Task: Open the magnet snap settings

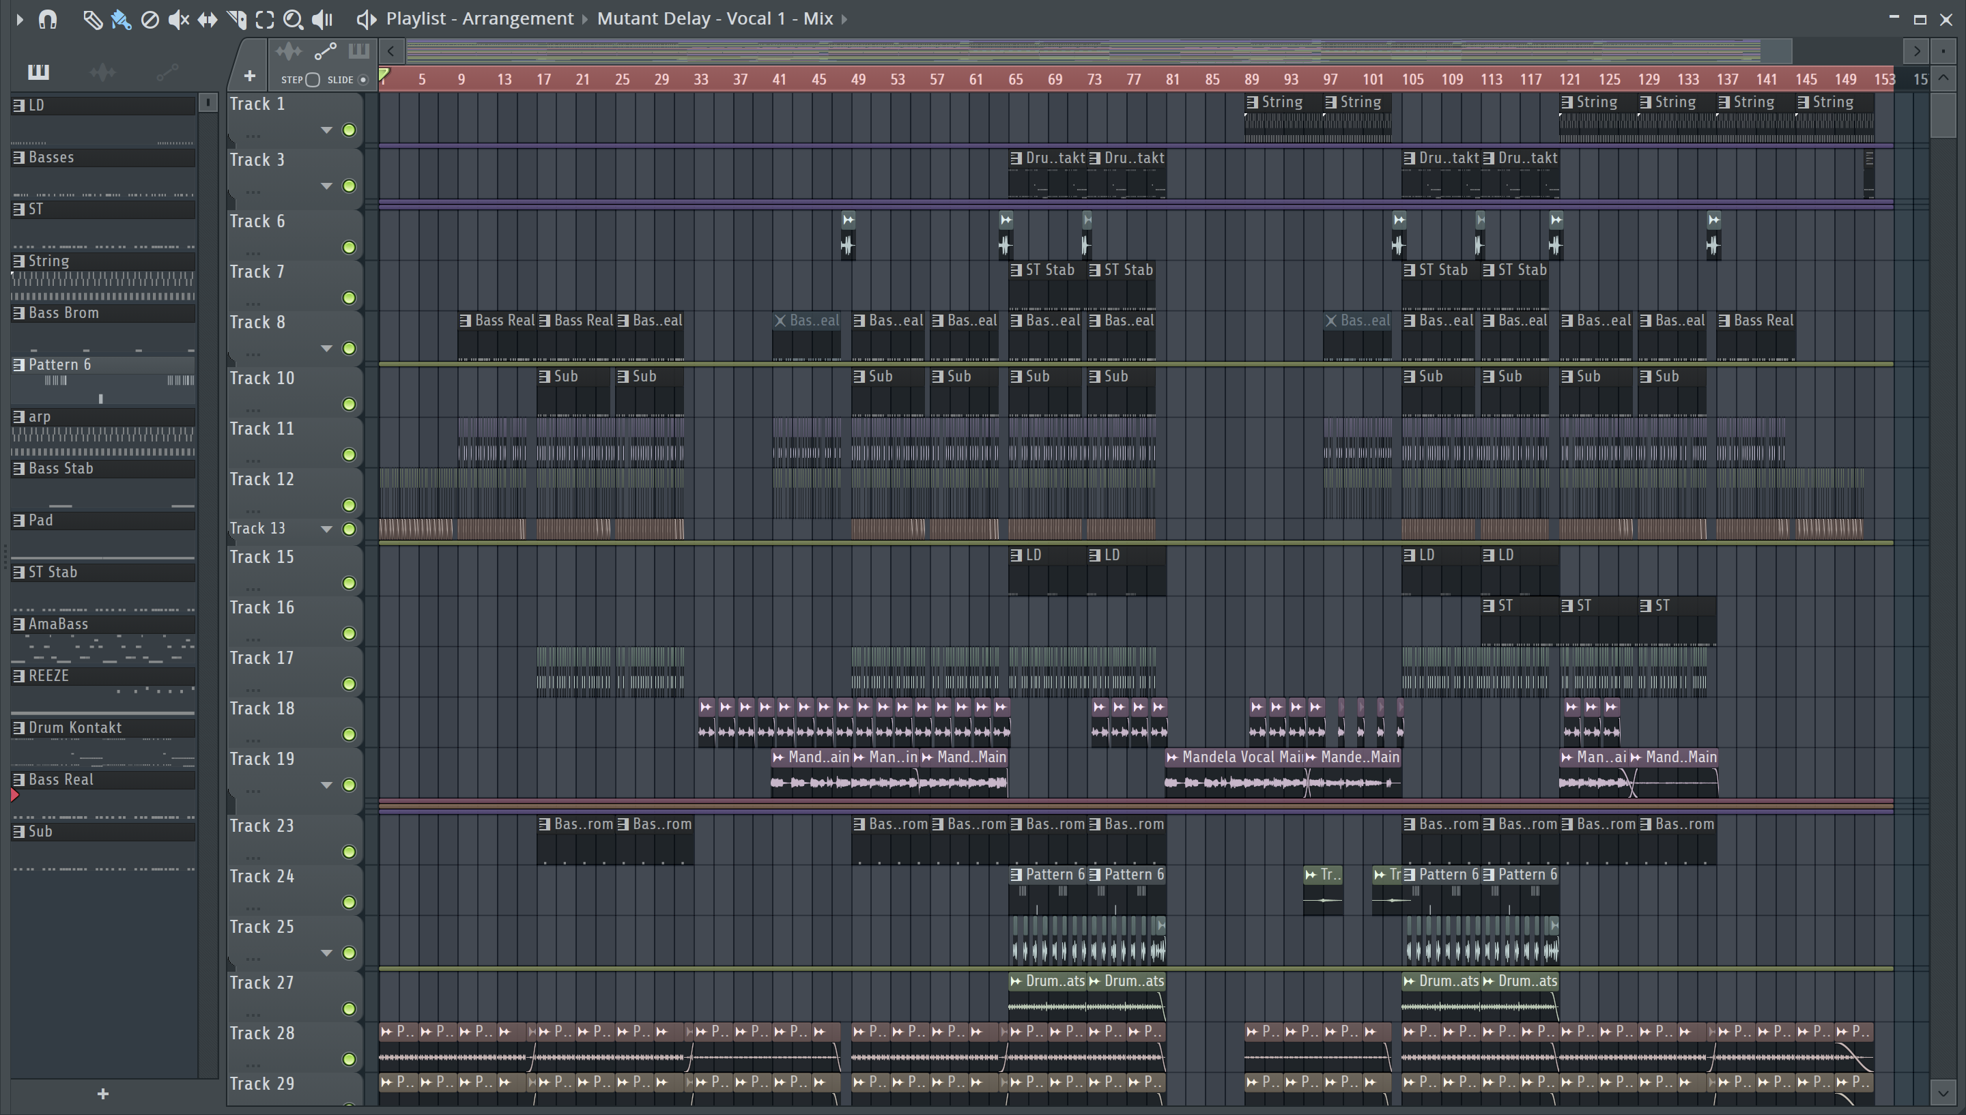Action: 48,19
